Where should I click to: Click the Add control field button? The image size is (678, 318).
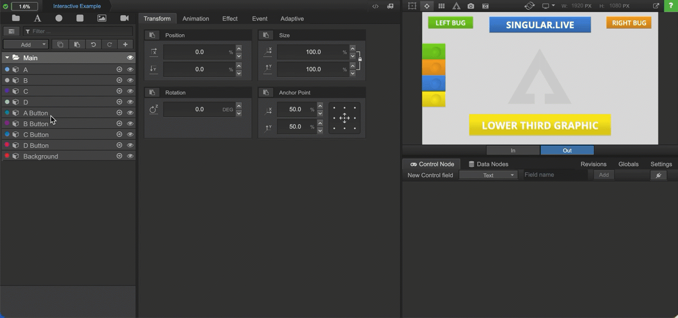click(x=604, y=175)
